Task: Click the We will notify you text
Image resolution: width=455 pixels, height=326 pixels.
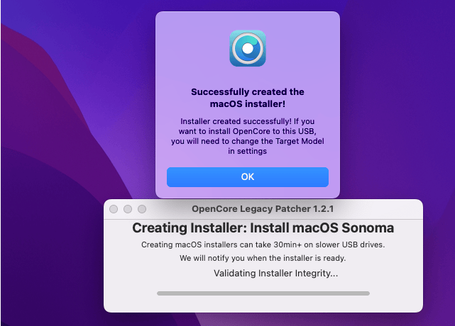Action: [x=263, y=258]
